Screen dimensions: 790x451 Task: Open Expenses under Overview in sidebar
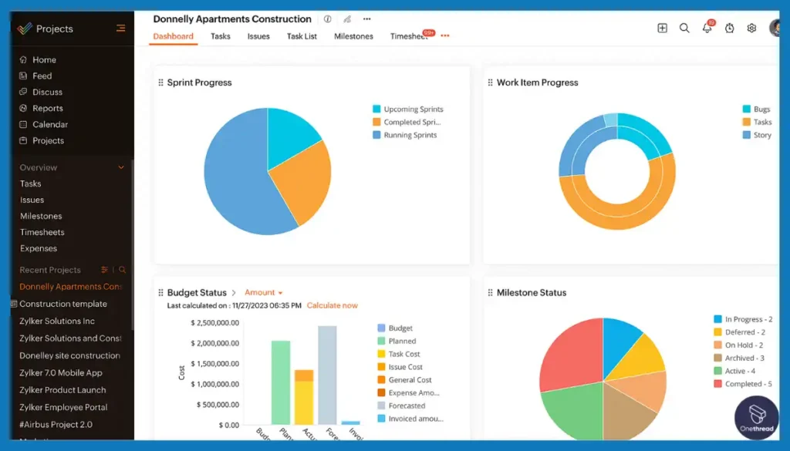pyautogui.click(x=39, y=248)
